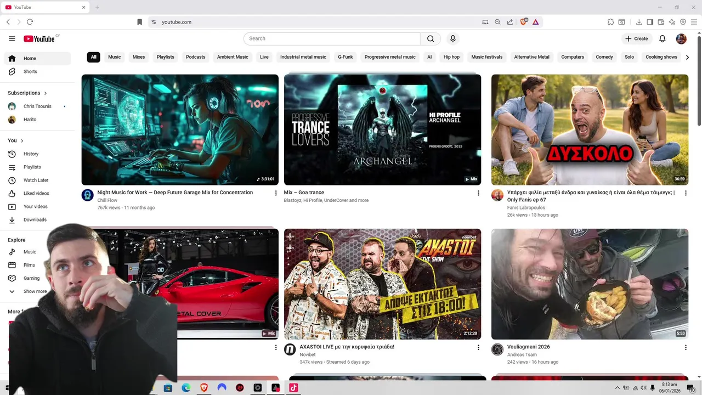Click the Brave Rewards triangle icon
This screenshot has height=395, width=702.
[x=535, y=22]
